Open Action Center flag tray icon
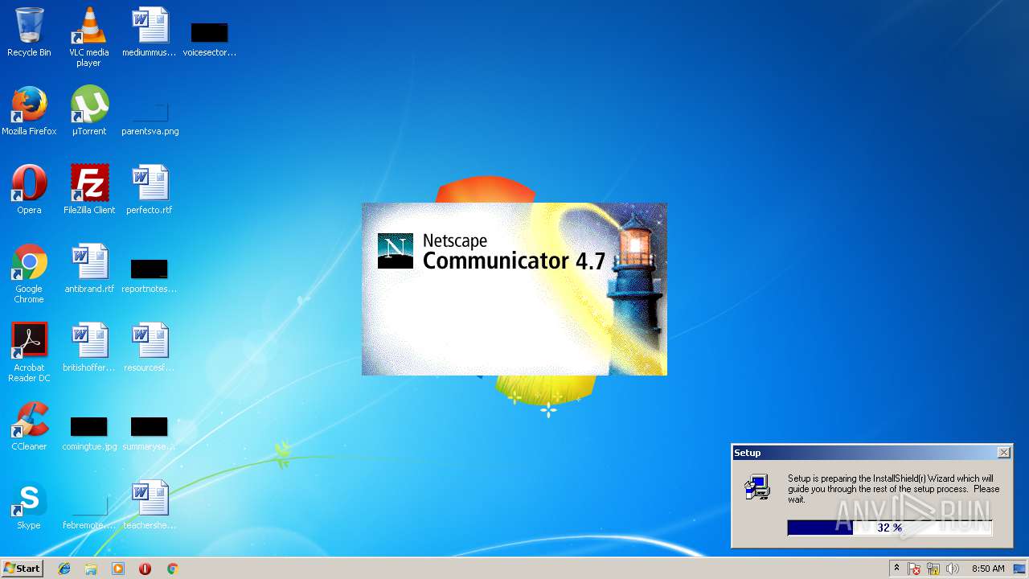Viewport: 1029px width, 579px height. 915,569
